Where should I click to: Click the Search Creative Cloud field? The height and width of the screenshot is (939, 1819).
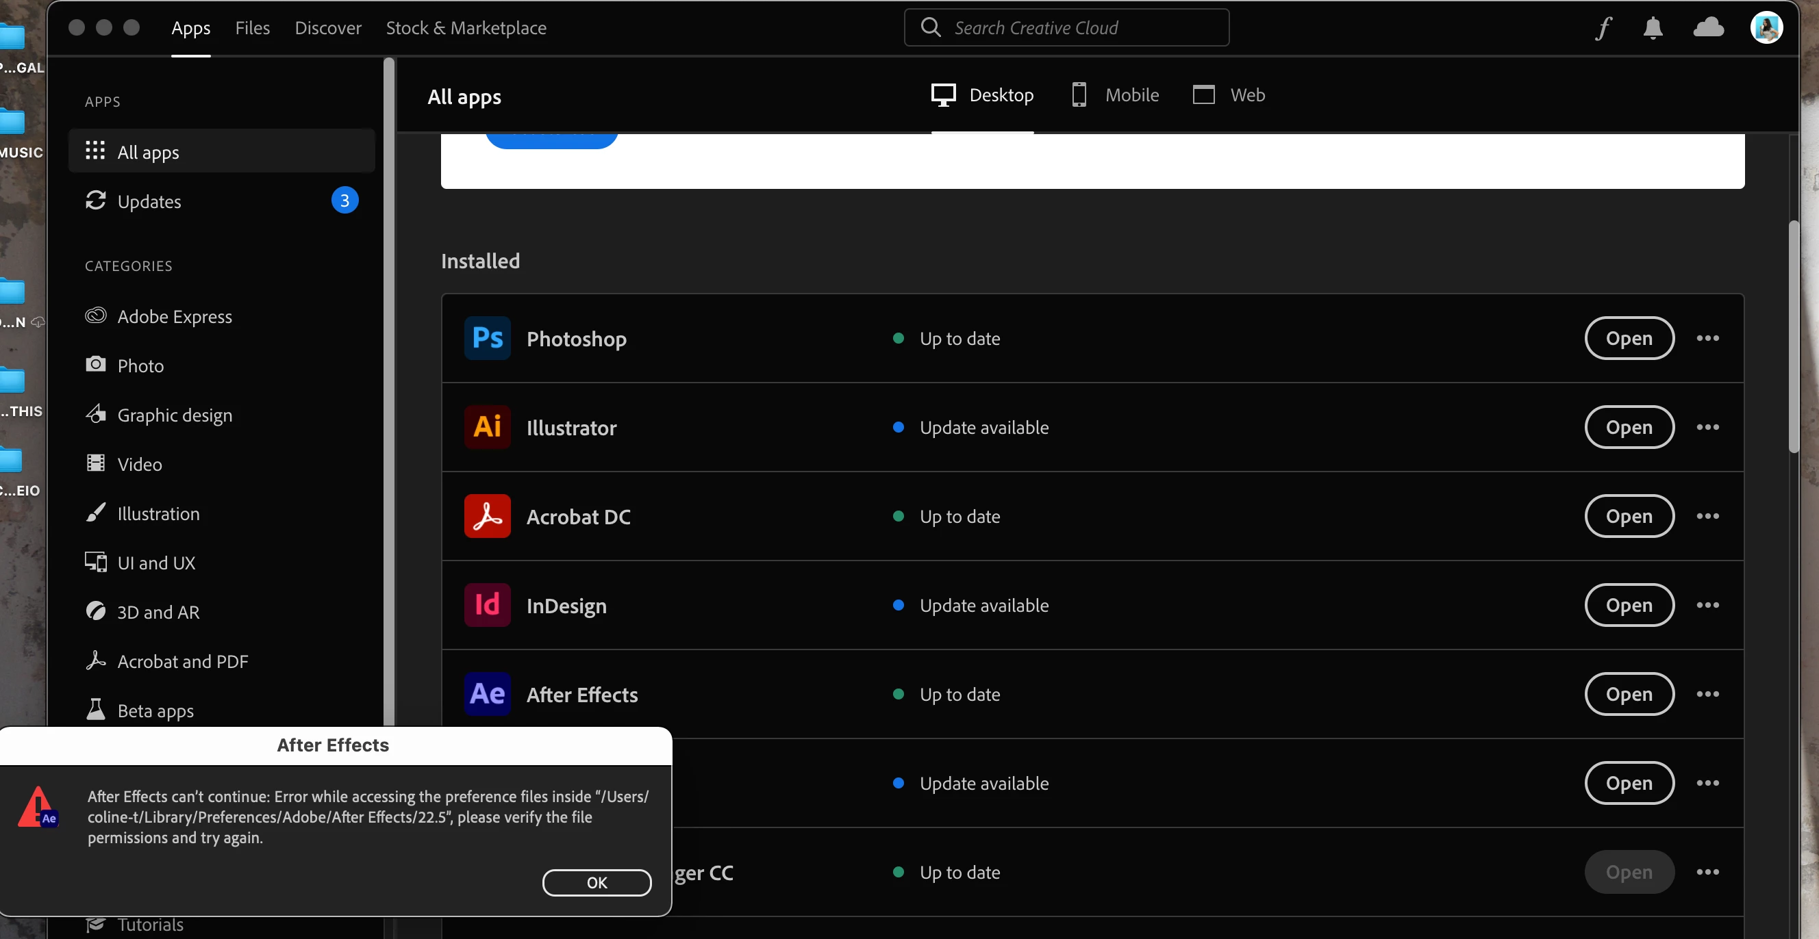coord(1066,28)
